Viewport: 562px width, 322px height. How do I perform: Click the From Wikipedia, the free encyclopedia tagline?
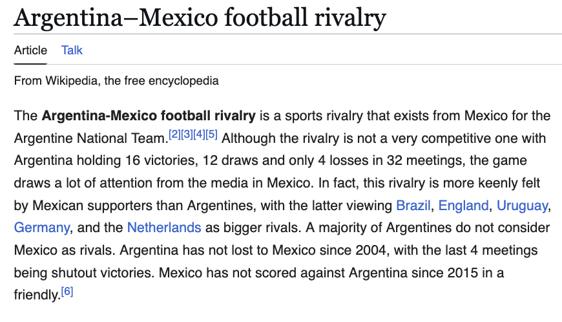(x=116, y=81)
